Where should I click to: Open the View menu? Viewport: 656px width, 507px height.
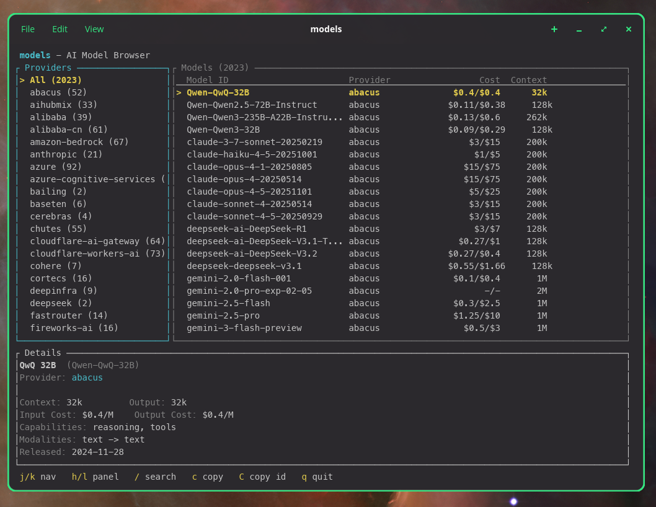pyautogui.click(x=94, y=29)
